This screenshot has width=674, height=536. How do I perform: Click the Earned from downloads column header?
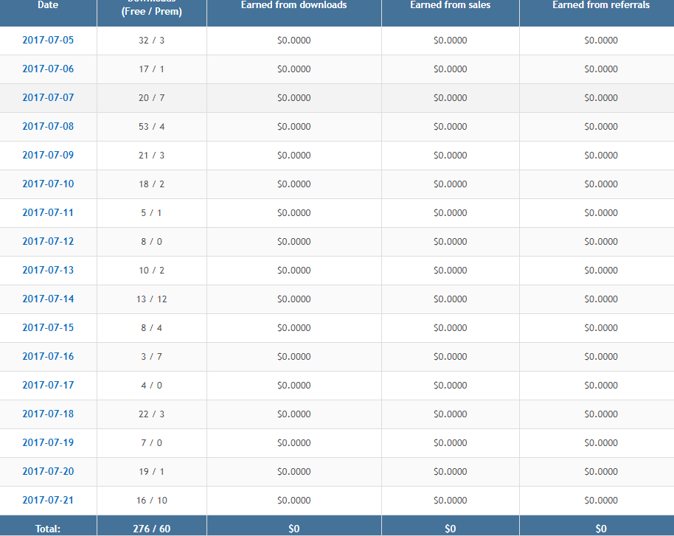293,5
